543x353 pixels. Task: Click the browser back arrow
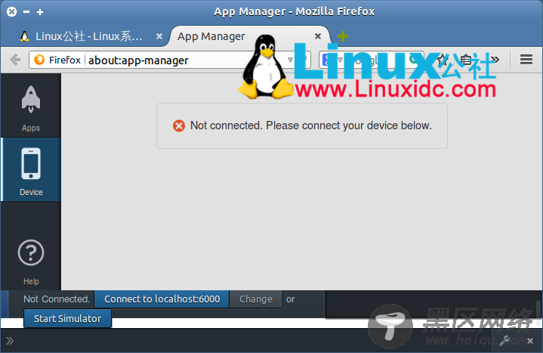pyautogui.click(x=15, y=60)
